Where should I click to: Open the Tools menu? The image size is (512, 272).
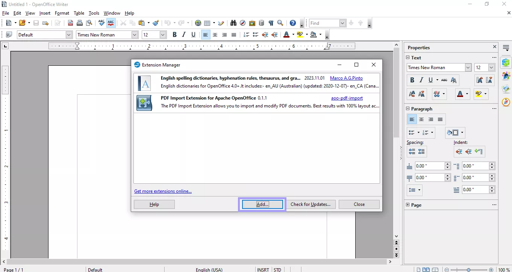coord(94,13)
